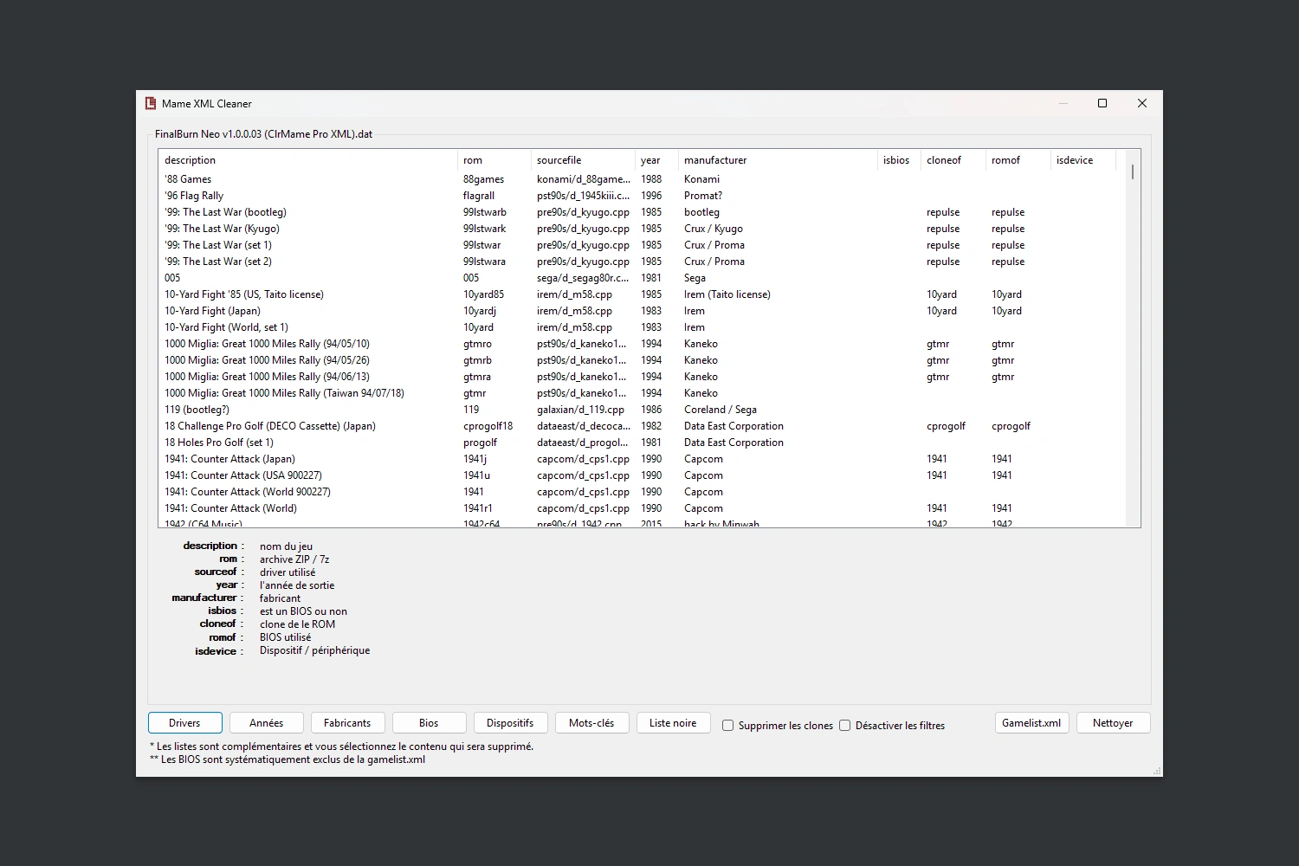The width and height of the screenshot is (1299, 866).
Task: Select 10-Yard Fight '85 (US, Taito license)
Action: (643, 294)
